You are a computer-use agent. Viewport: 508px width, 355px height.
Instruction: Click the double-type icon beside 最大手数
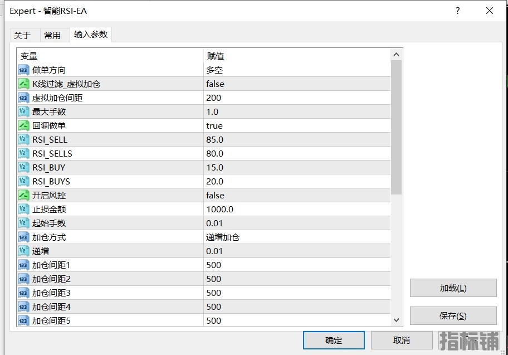point(23,111)
